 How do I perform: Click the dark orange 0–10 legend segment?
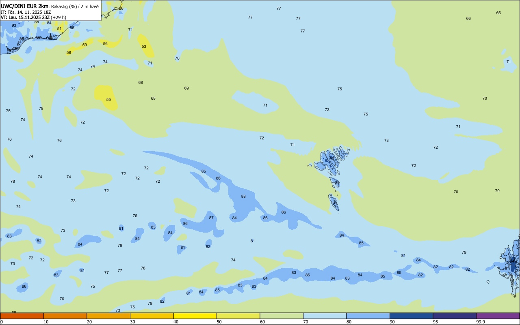(22, 316)
